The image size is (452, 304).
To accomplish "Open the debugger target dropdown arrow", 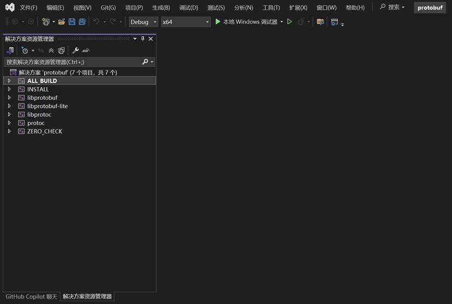I will coord(282,22).
